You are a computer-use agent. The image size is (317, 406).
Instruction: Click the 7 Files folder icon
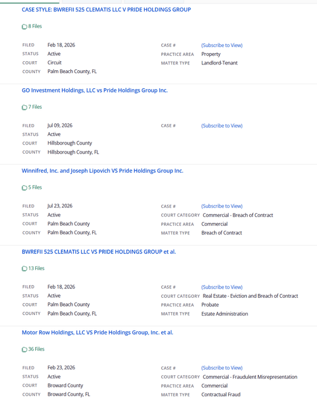[24, 107]
